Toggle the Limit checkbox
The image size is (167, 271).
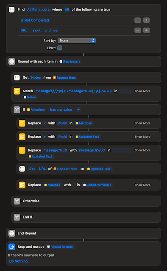click(59, 48)
